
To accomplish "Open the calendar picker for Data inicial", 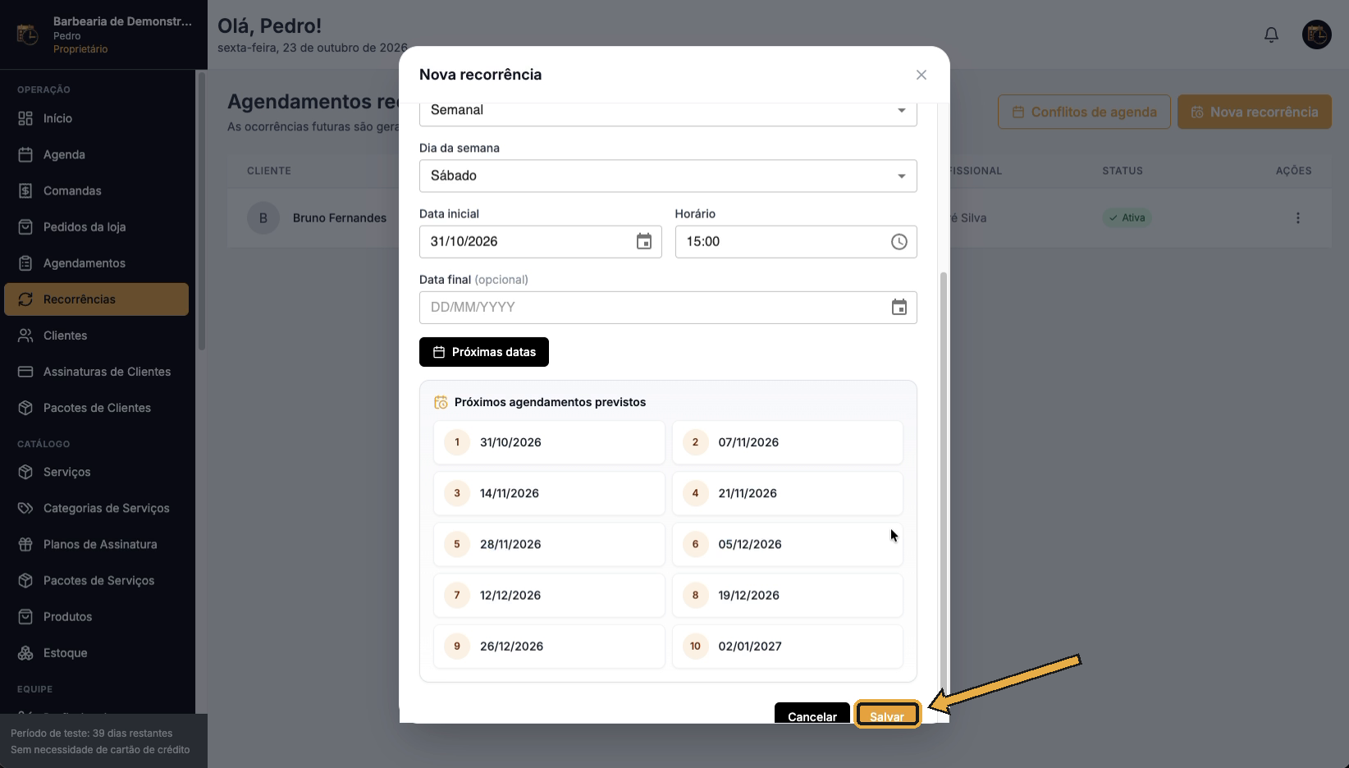I will coord(644,241).
